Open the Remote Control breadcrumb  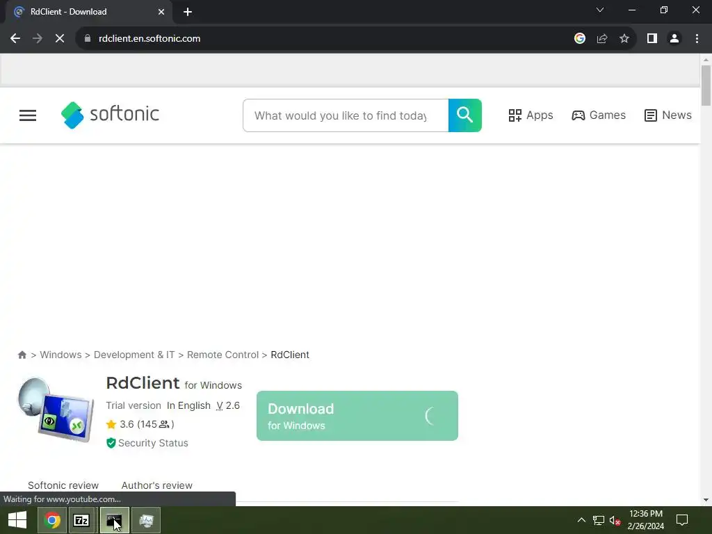[222, 355]
